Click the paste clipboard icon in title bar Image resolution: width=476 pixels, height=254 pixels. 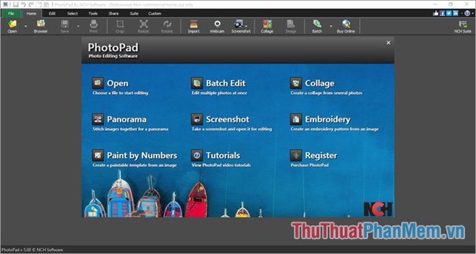[x=46, y=5]
